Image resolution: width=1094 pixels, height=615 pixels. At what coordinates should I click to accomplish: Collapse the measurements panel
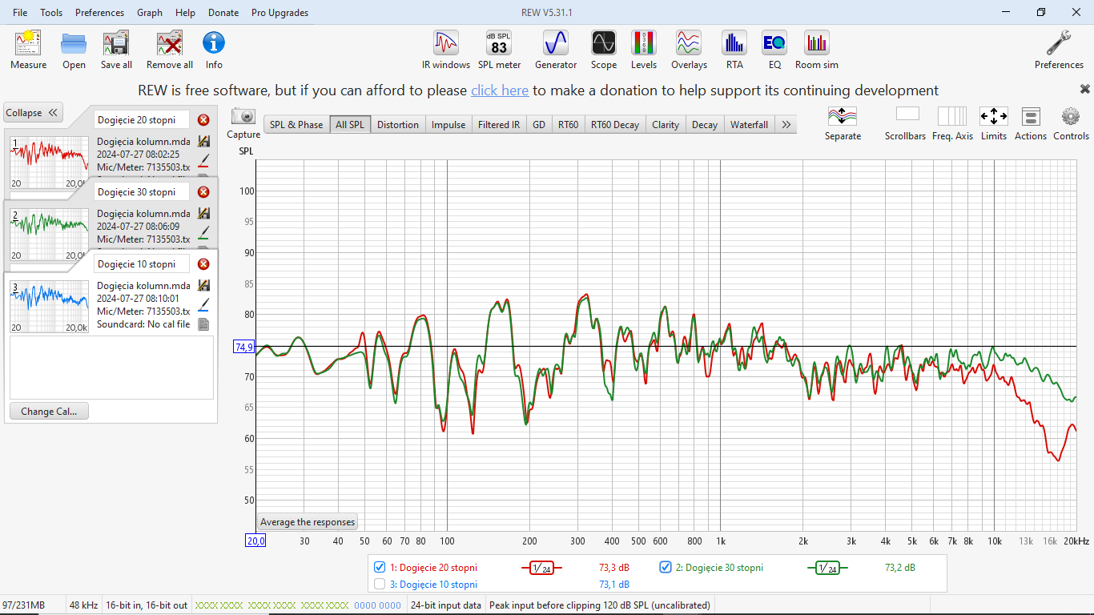coord(33,113)
